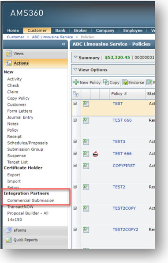Select Submission Group action
Viewport: 168px width, 263px height.
pos(25,149)
